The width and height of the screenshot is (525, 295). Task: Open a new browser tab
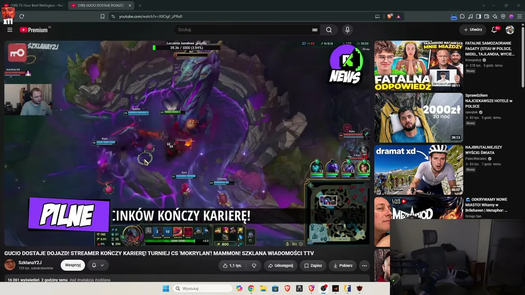tap(140, 5)
